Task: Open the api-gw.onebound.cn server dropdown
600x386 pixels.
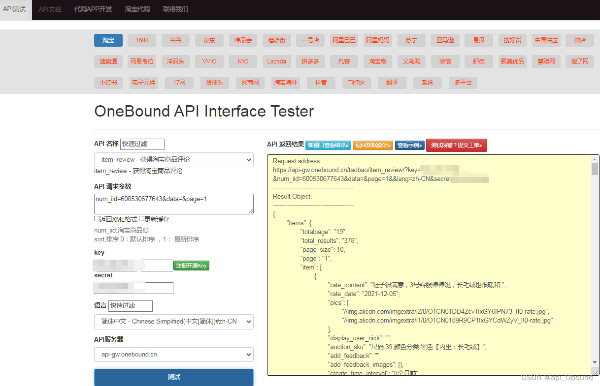Action: click(x=174, y=355)
